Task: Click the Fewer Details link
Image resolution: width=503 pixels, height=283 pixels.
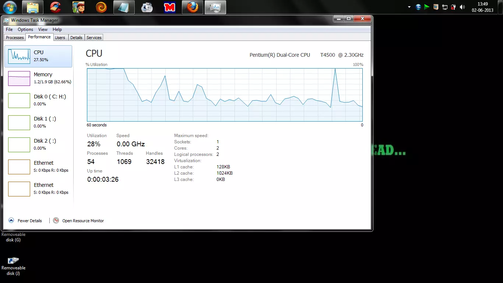Action: (30, 221)
